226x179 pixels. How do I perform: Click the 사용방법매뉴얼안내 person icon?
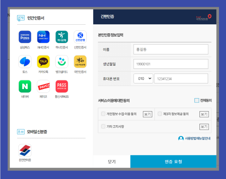[181, 139]
